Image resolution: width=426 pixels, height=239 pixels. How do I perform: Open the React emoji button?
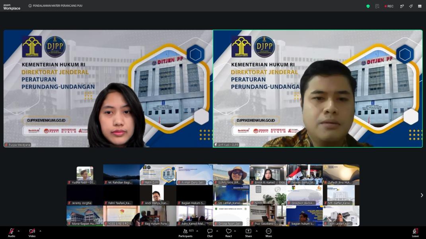click(x=228, y=233)
